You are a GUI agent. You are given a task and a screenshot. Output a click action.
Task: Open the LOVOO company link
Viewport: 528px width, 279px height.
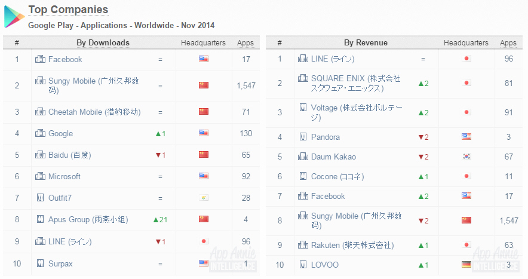click(x=324, y=265)
